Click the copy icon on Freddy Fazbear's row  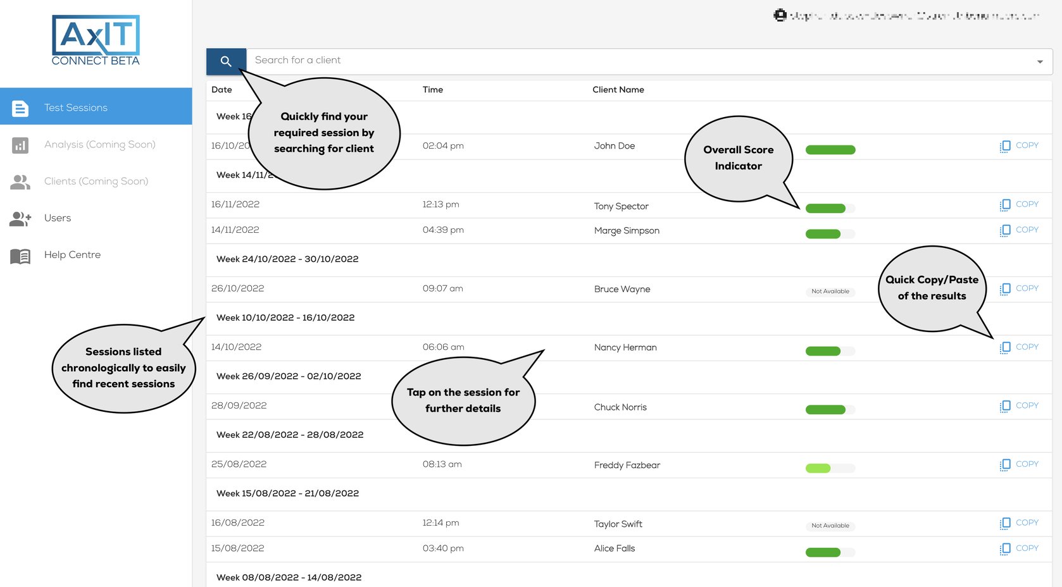coord(1006,464)
